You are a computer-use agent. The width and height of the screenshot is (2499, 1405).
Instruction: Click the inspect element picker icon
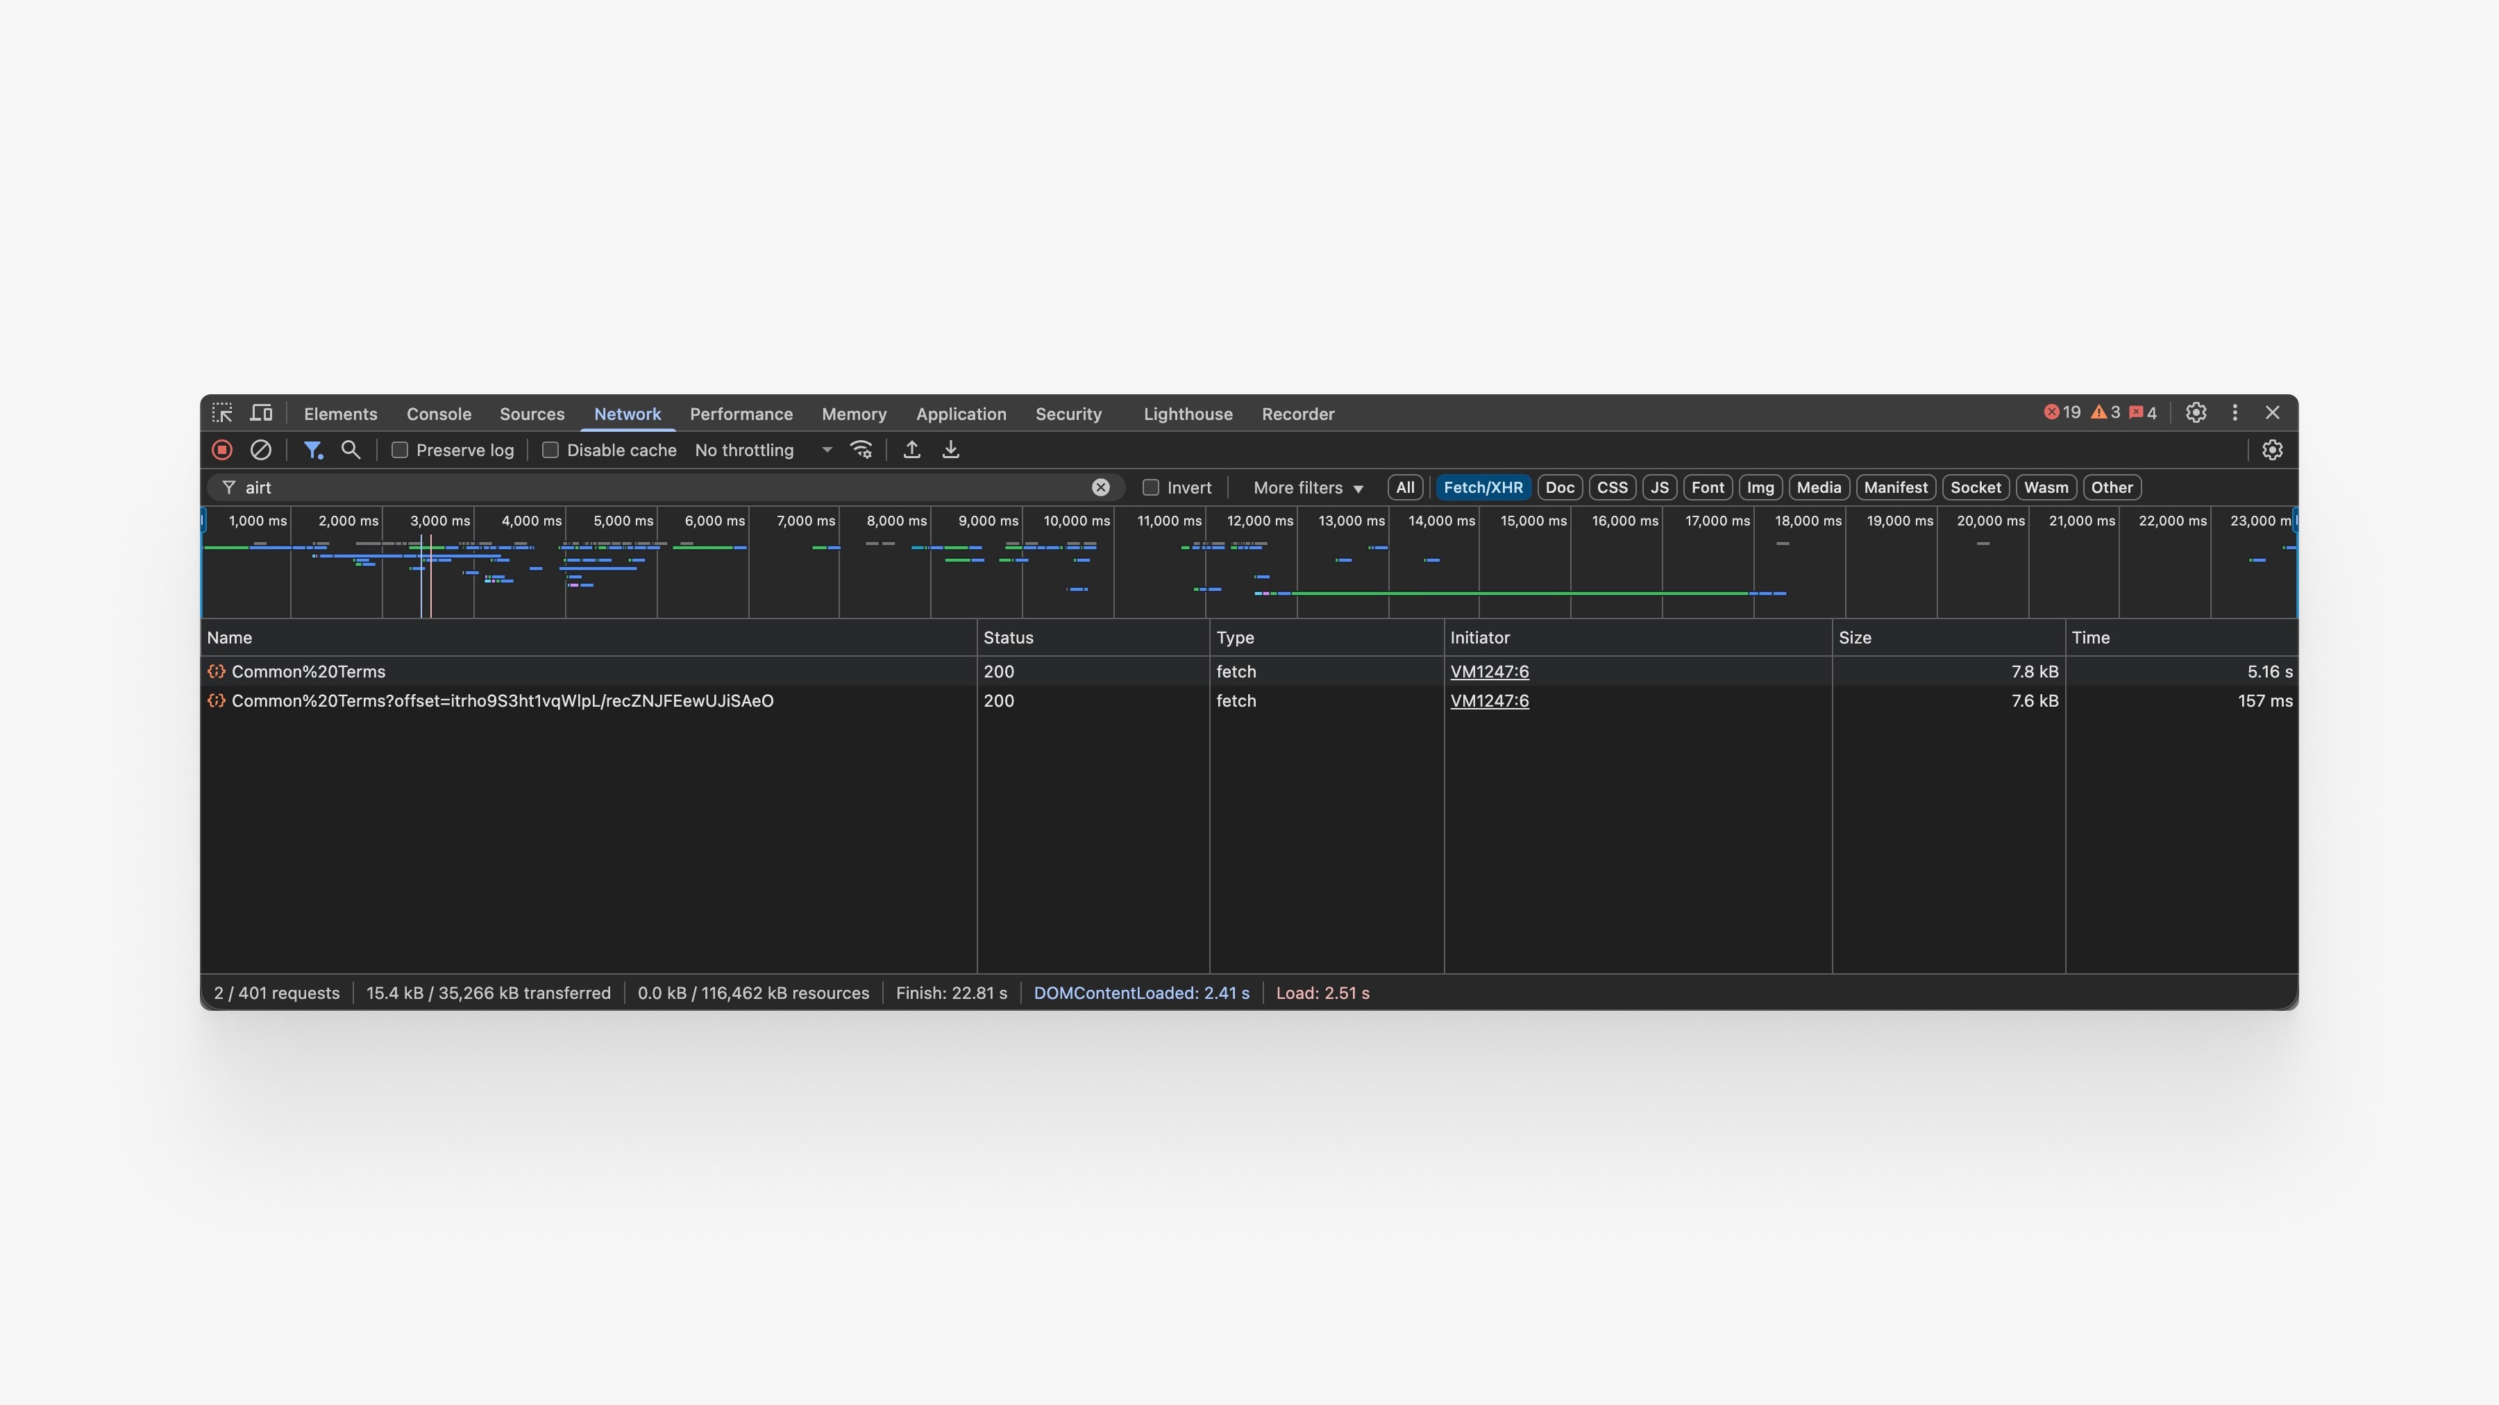pos(222,413)
